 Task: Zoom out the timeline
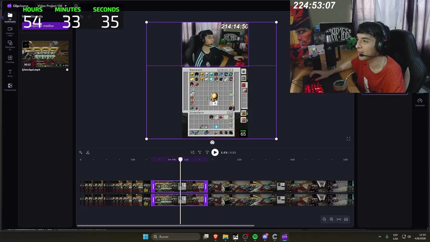point(324,219)
